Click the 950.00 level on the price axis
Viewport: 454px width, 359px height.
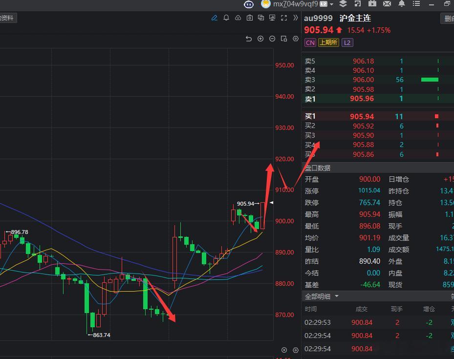(x=284, y=65)
